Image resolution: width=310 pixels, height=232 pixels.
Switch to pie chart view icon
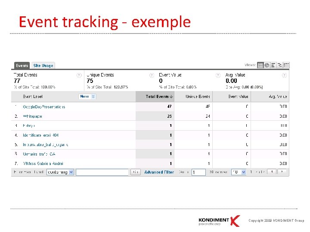(267, 65)
